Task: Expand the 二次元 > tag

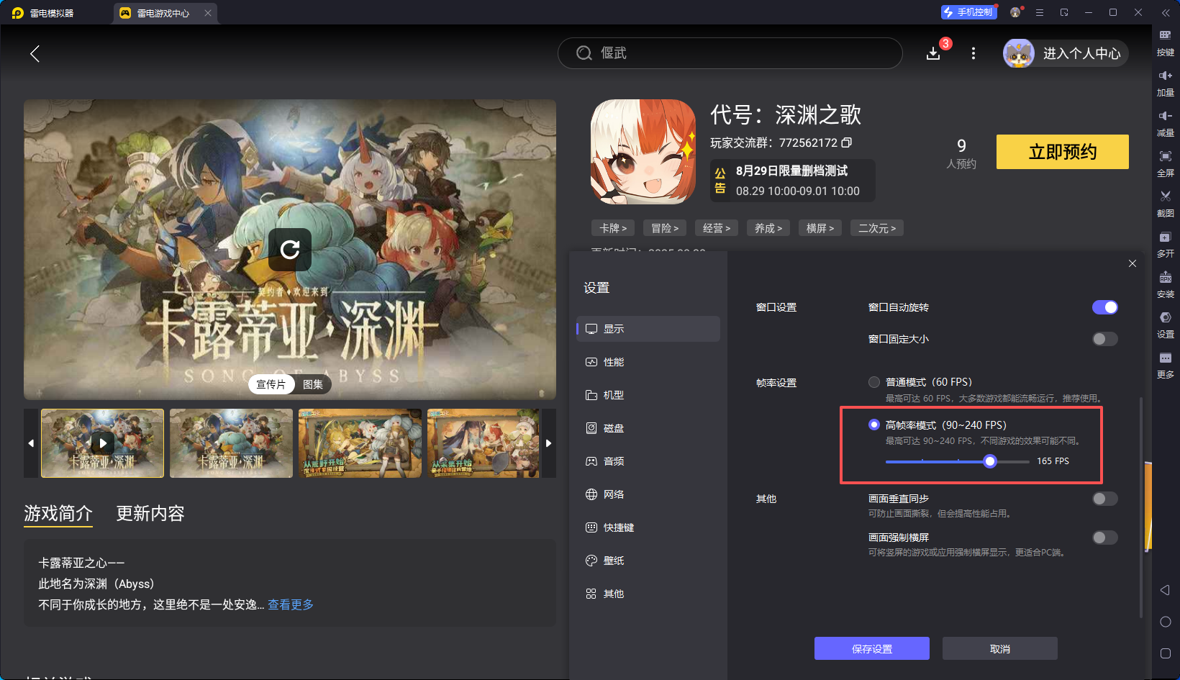Action: (x=877, y=228)
